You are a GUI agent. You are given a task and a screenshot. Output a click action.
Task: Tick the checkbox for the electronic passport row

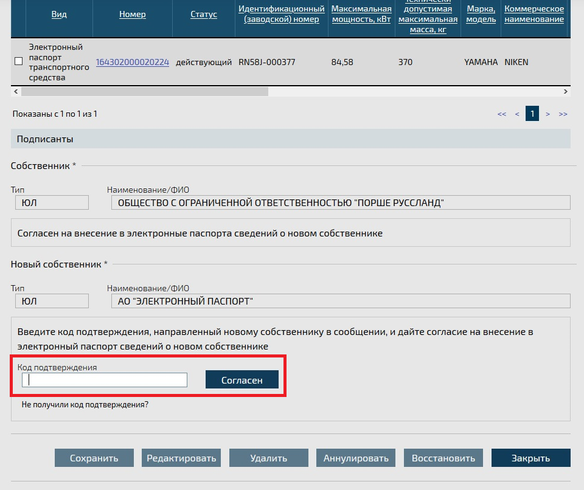[x=19, y=61]
